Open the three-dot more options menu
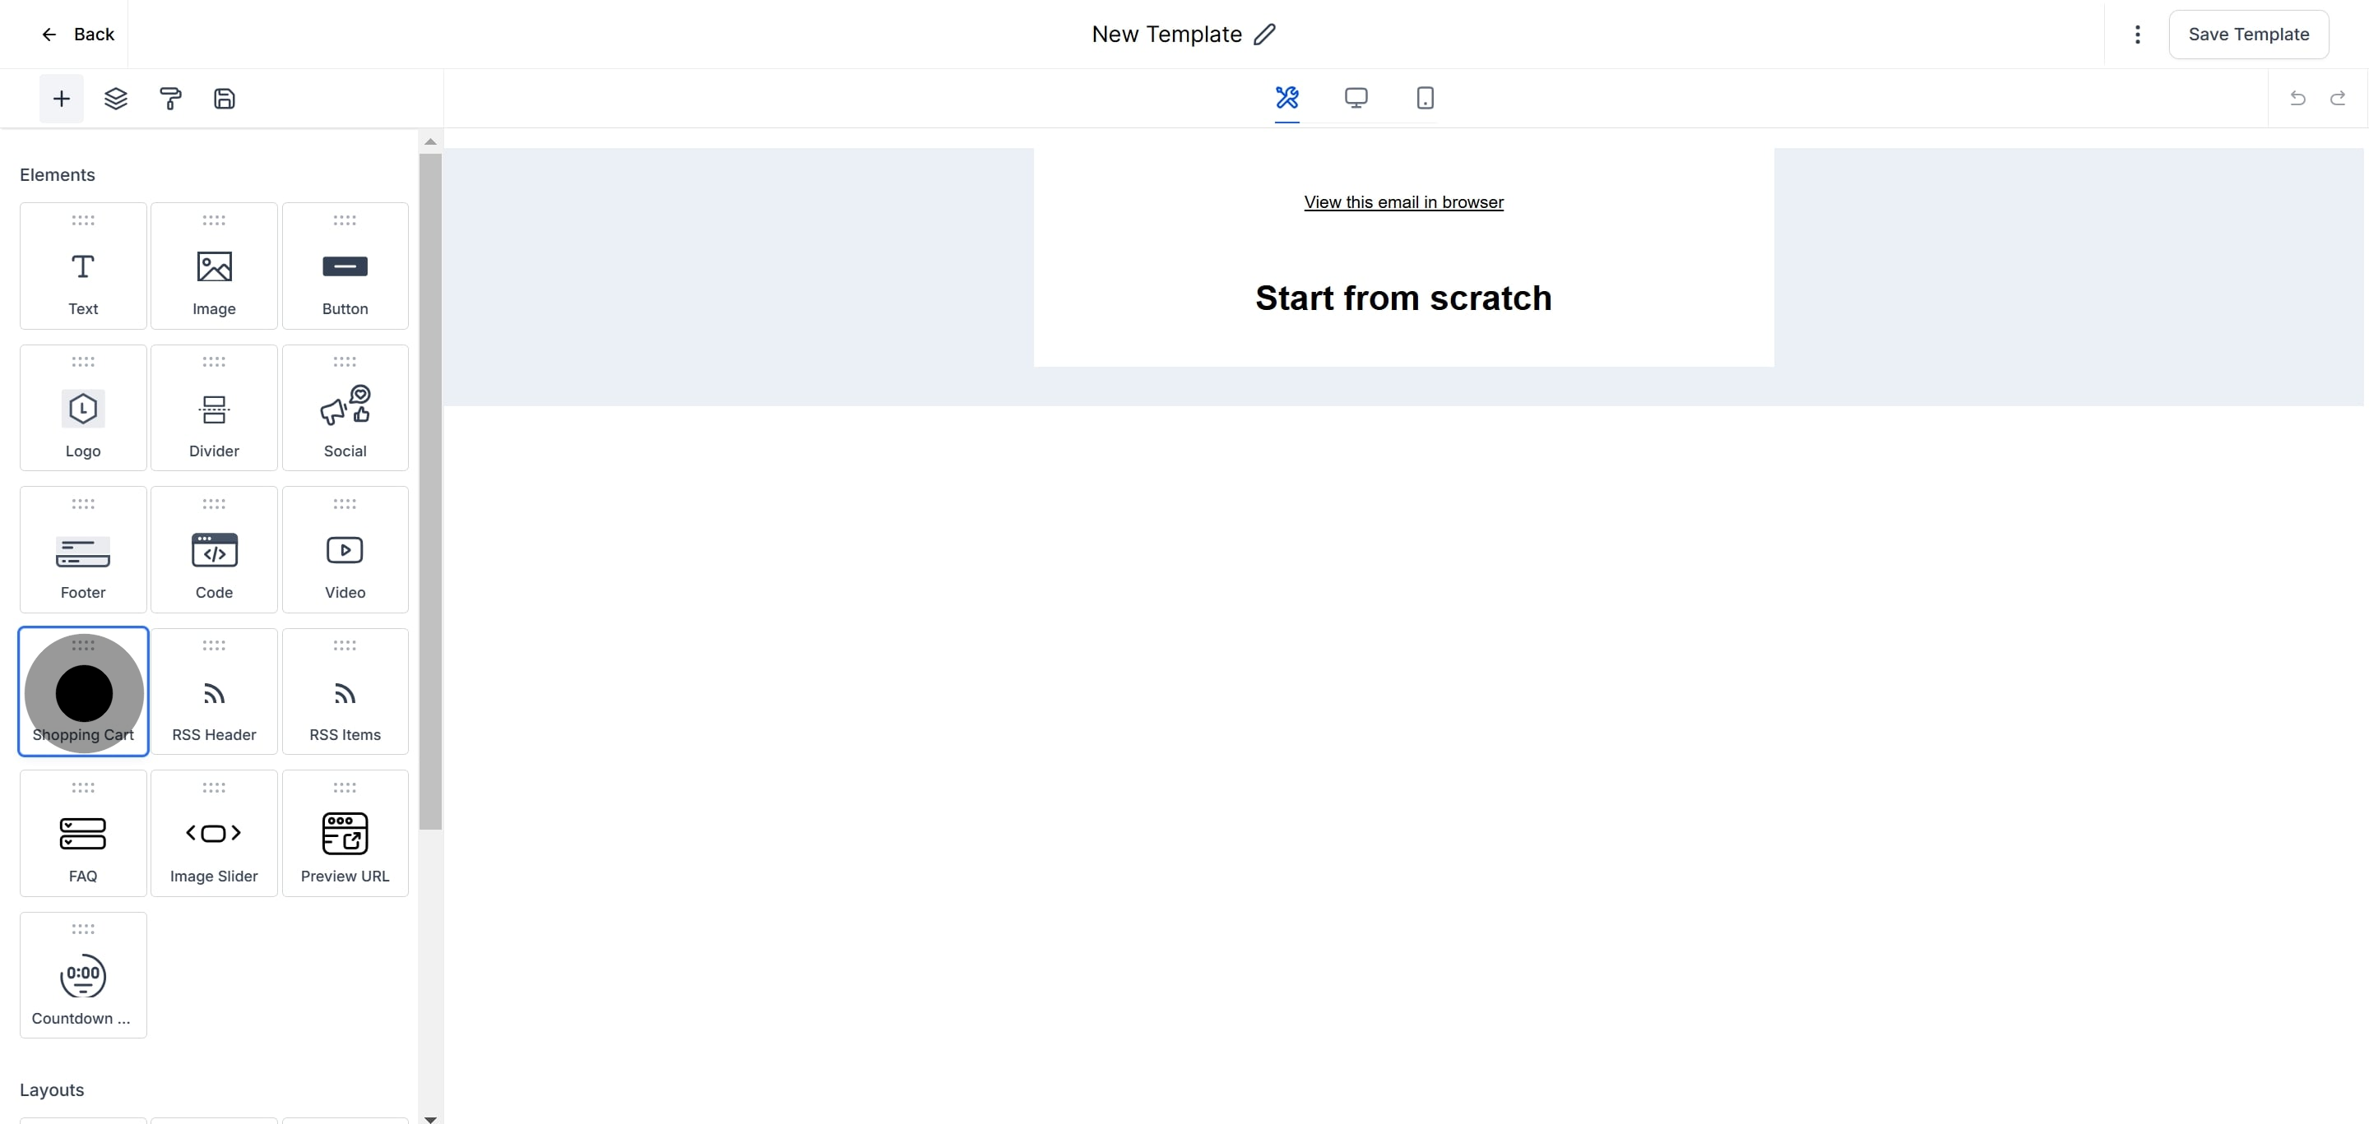Screen dimensions: 2369x1124 click(x=2137, y=34)
